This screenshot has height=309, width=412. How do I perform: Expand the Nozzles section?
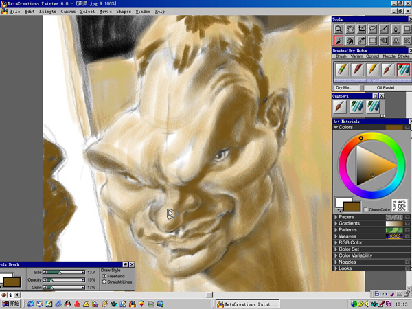336,262
